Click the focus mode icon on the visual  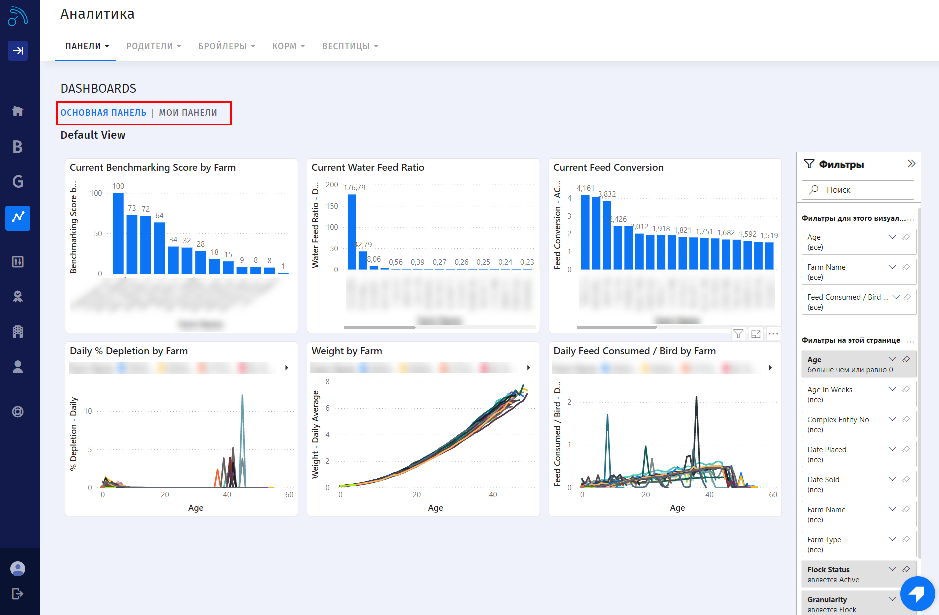[756, 334]
